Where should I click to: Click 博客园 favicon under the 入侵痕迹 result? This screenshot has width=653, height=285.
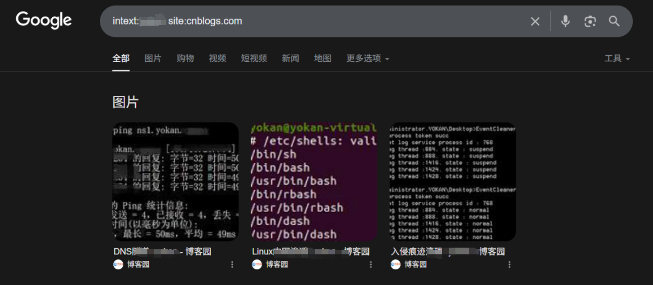click(x=396, y=264)
